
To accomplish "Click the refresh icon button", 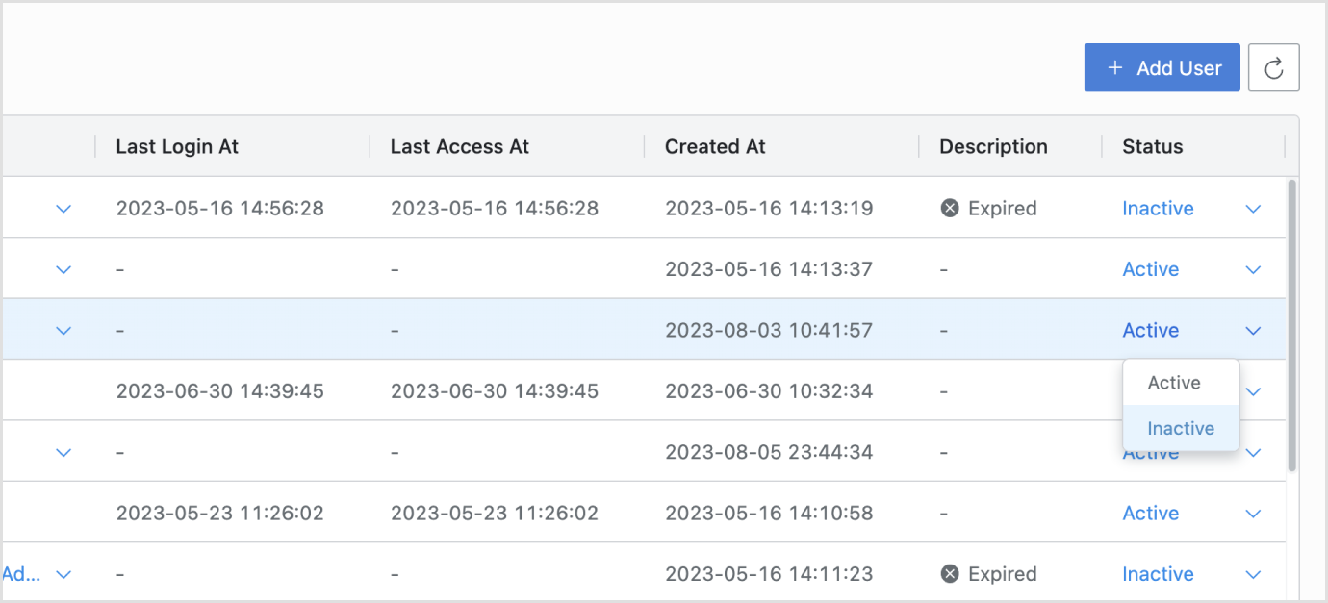I will [1273, 68].
